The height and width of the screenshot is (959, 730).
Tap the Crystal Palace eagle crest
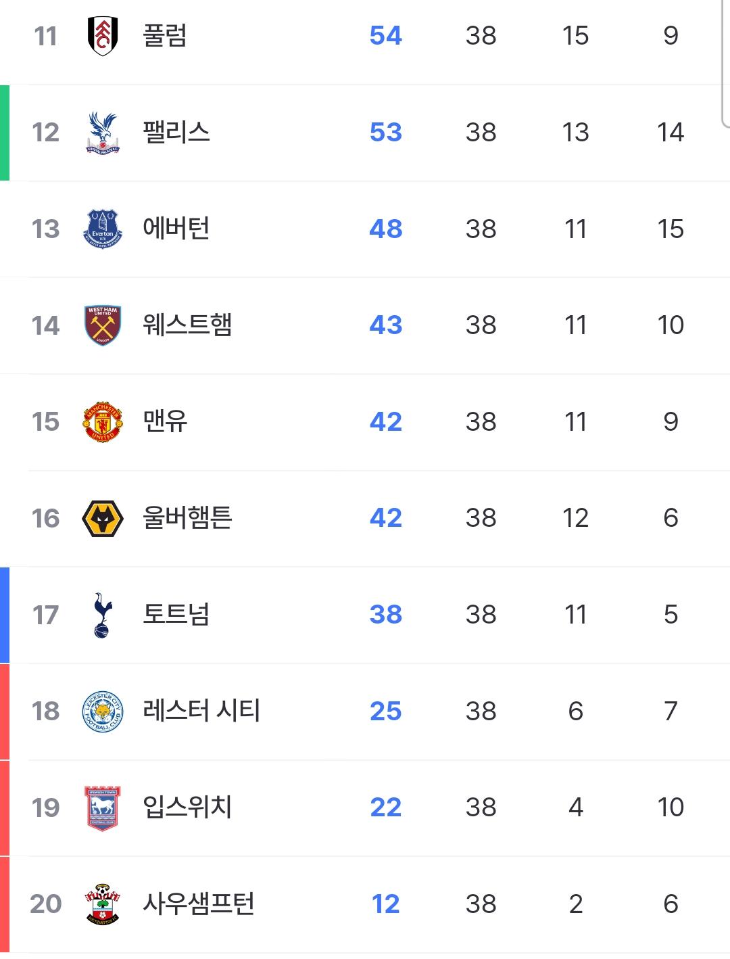click(x=103, y=132)
